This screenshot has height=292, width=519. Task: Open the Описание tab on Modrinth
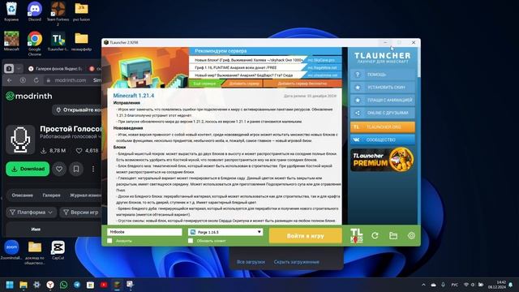pos(22,195)
